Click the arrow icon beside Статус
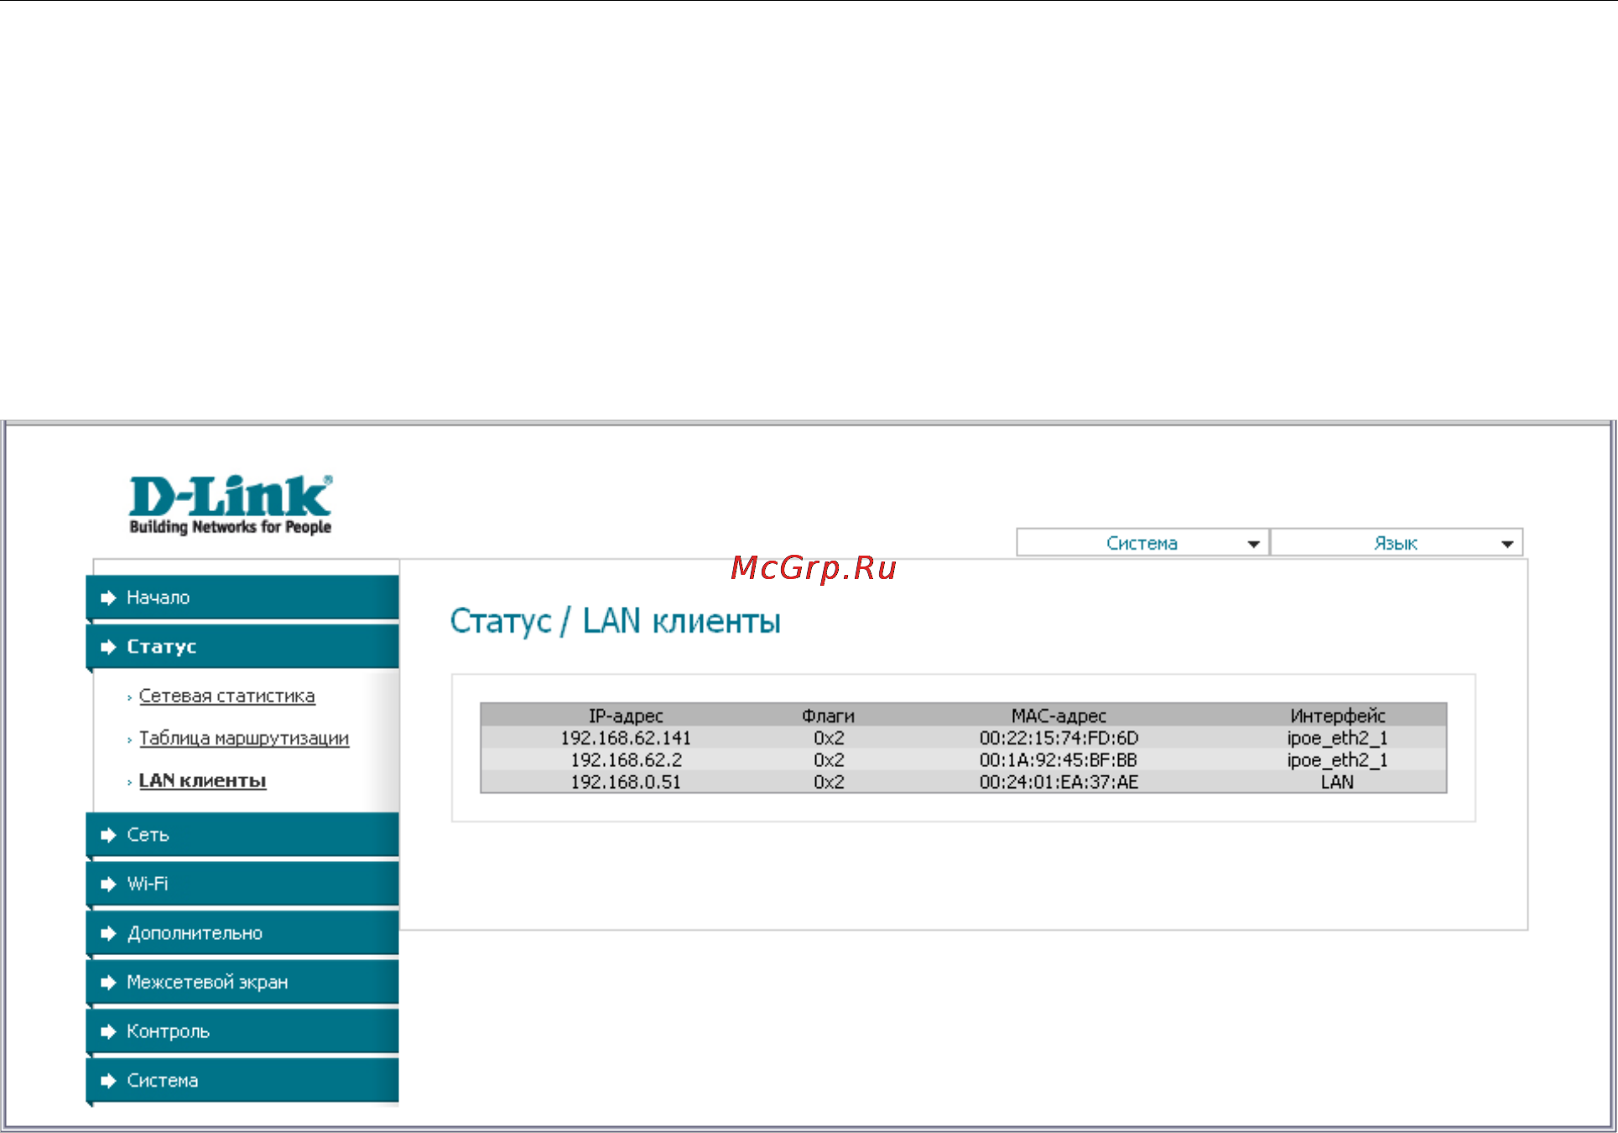The width and height of the screenshot is (1618, 1133). pyautogui.click(x=108, y=647)
